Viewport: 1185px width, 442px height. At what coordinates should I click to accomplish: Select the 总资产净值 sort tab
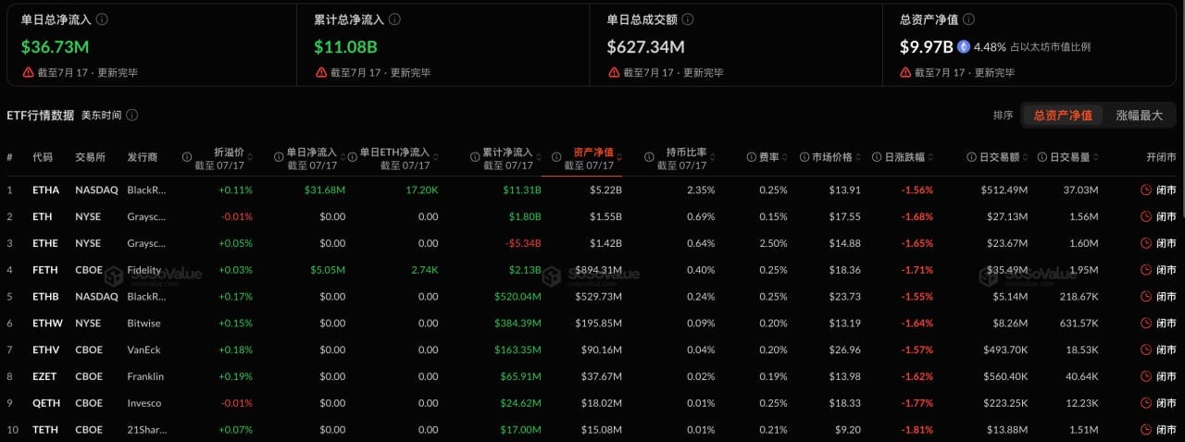pos(1063,116)
